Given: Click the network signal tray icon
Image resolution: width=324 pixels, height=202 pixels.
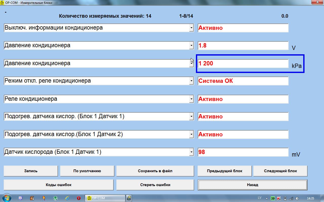Looking at the screenshot, I should 291,198.
